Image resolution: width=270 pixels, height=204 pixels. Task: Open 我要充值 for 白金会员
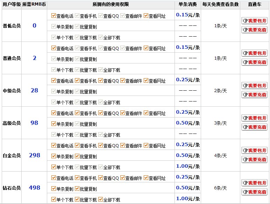point(254,160)
